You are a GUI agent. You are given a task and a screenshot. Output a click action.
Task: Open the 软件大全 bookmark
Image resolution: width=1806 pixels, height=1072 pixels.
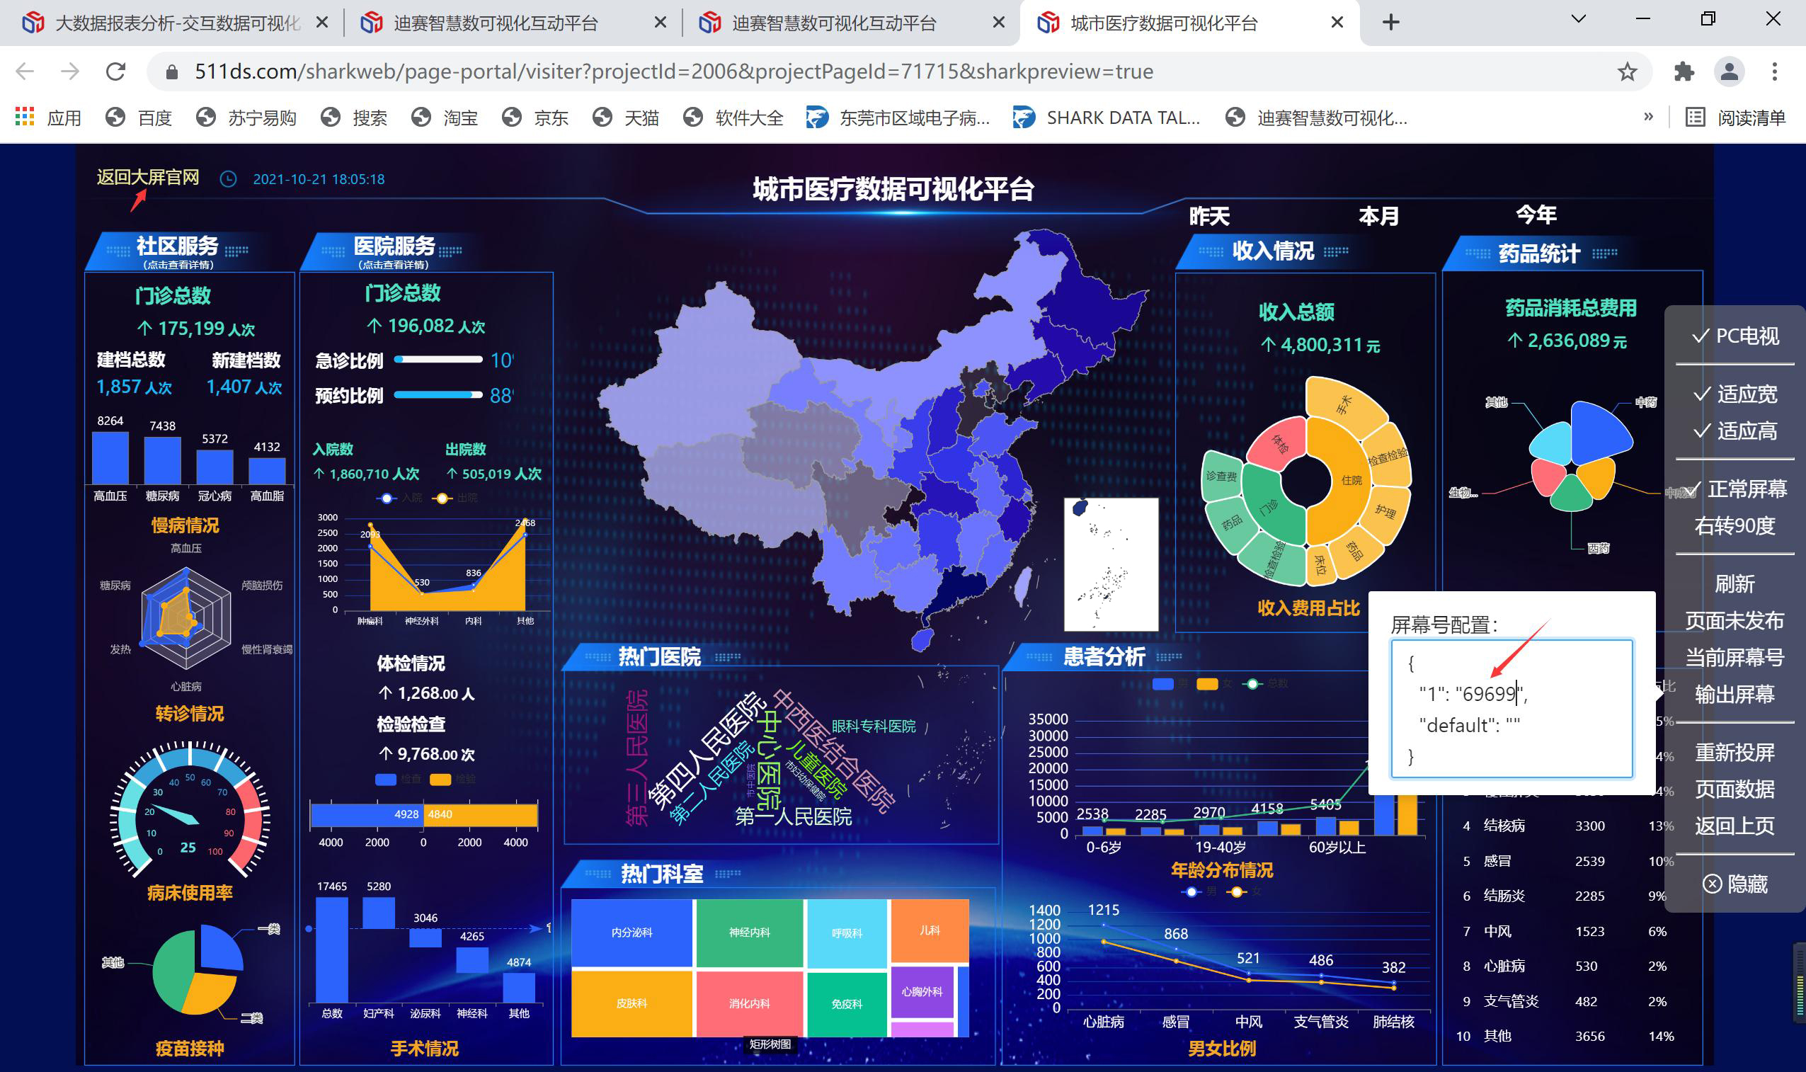[x=733, y=117]
